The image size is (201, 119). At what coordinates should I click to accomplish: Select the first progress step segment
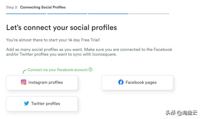point(26,14)
